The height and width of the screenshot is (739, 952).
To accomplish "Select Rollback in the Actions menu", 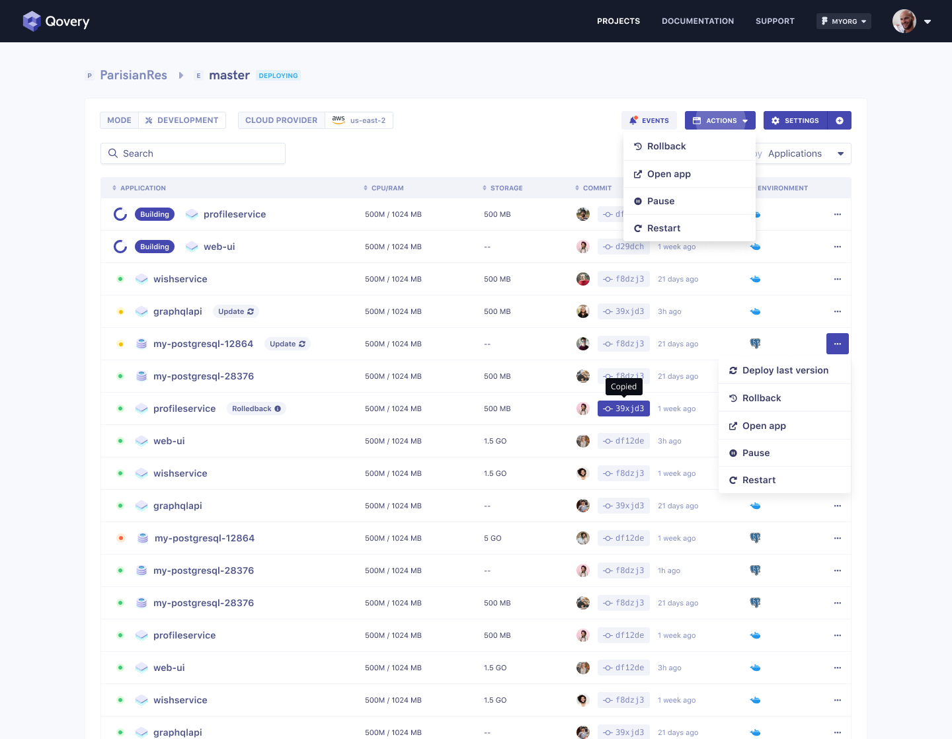I will tap(690, 146).
